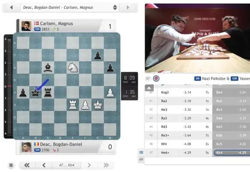Image resolution: width=250 pixels, height=172 pixels.
Task: Select the white king on g3
Action: 98,104
